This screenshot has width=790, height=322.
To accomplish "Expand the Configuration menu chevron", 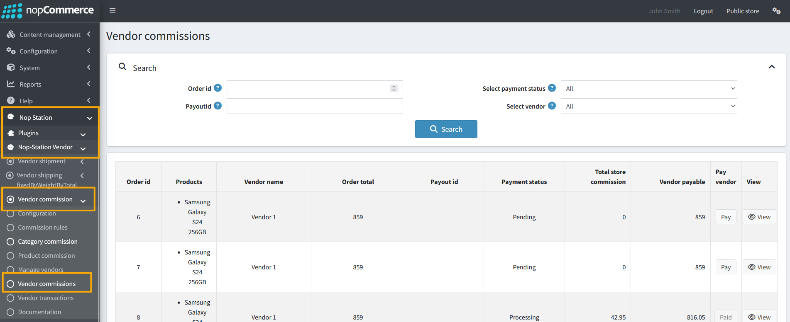I will tap(89, 51).
